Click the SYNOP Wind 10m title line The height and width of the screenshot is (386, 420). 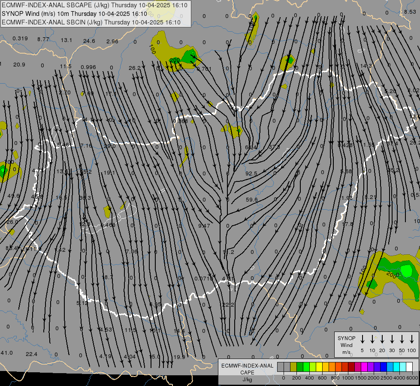tap(75, 14)
